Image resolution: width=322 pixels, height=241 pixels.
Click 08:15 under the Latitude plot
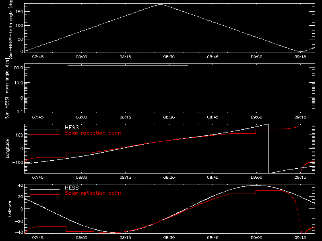pyautogui.click(x=125, y=238)
